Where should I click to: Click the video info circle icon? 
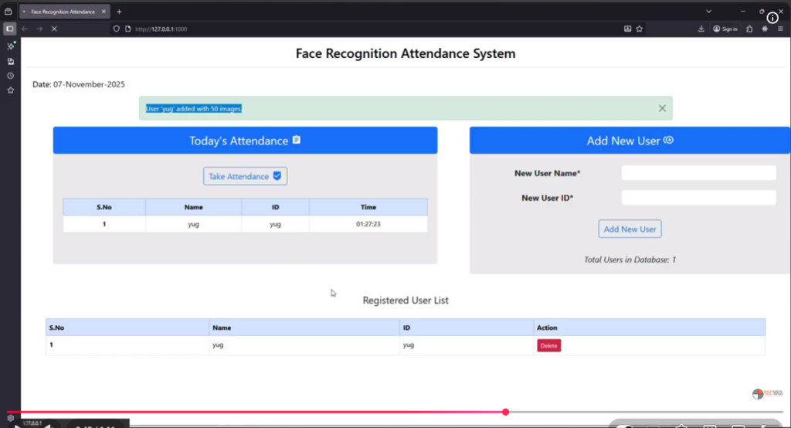(x=772, y=19)
